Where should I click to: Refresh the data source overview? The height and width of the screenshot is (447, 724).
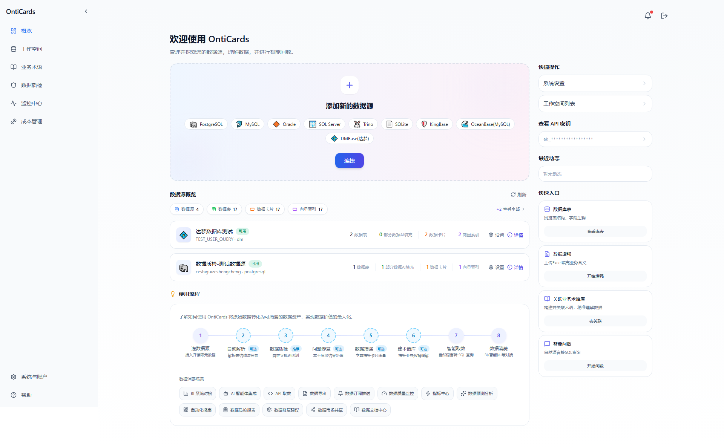coord(518,194)
